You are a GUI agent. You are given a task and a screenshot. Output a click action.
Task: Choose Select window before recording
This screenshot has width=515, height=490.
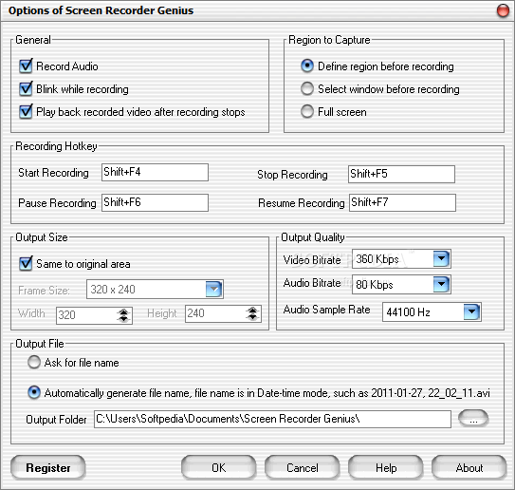click(x=307, y=88)
